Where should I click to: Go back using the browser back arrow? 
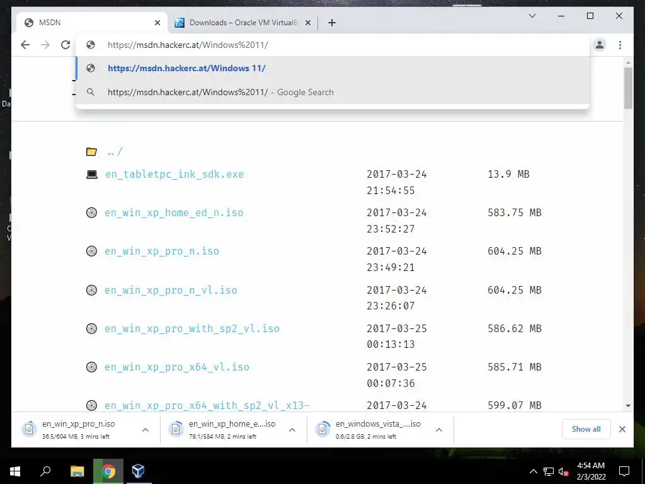coord(25,45)
